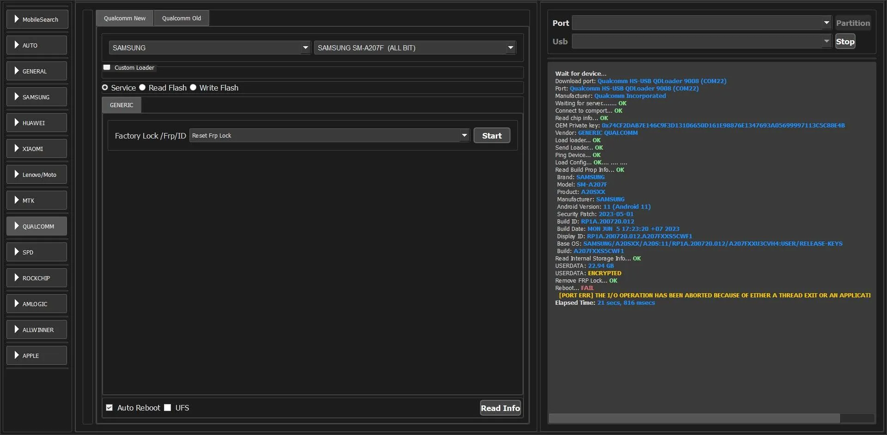The image size is (887, 435).
Task: Select the QUALCOMM sidebar category
Action: coord(37,226)
